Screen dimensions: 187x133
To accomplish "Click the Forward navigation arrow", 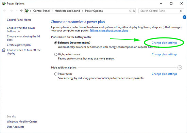I will coord(11,11).
